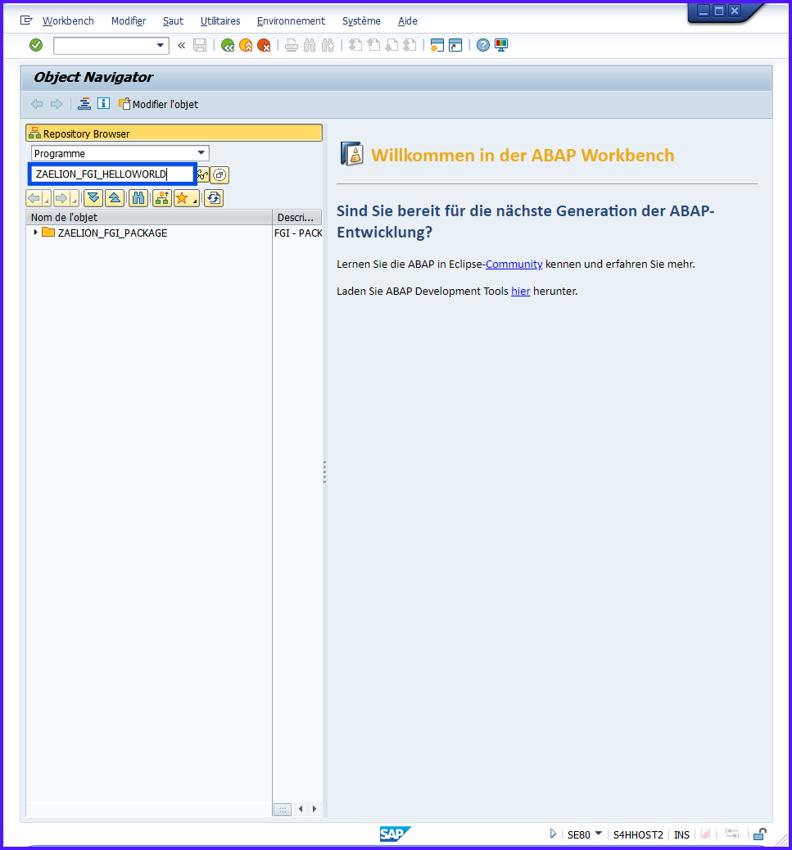
Task: Click the refresh object list icon
Action: 213,198
